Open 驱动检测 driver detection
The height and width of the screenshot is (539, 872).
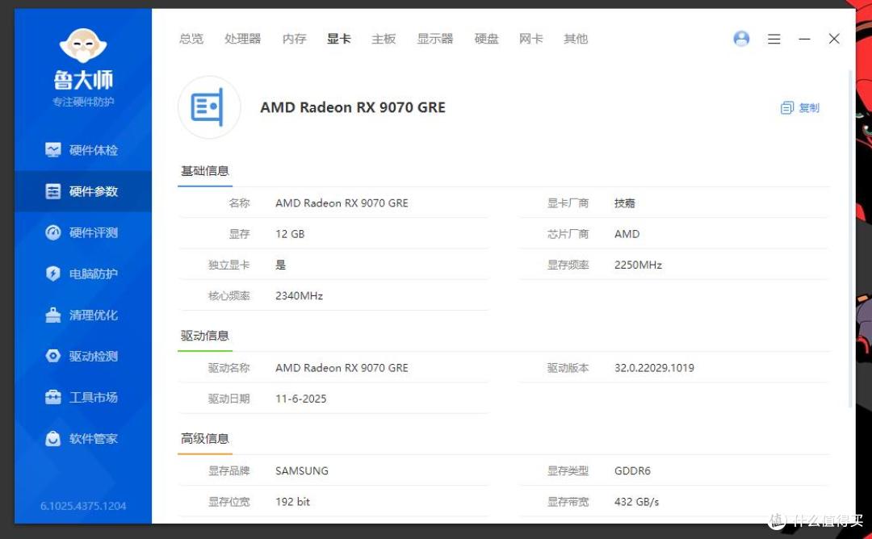pos(83,356)
